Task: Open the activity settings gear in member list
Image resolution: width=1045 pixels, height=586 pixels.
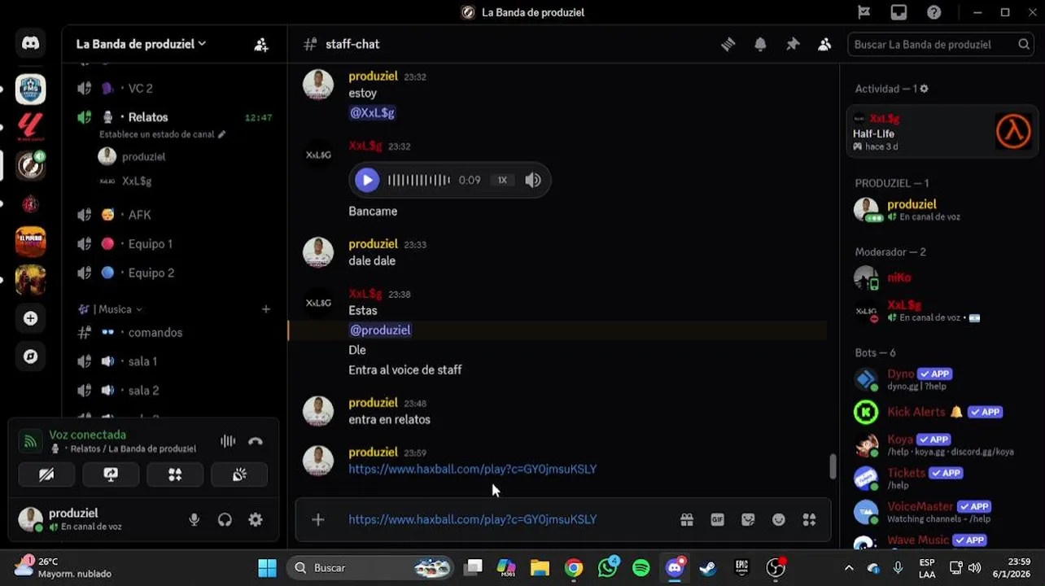Action: 924,89
